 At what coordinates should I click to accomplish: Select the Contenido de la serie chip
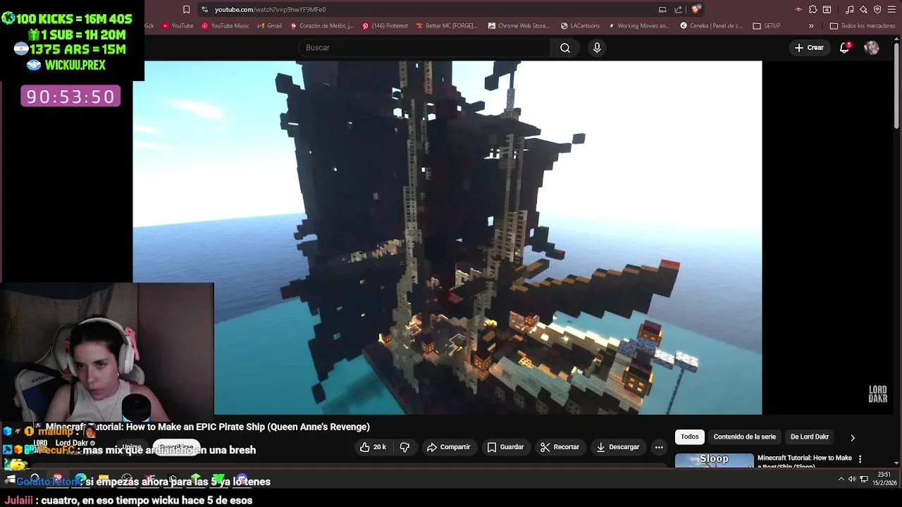tap(744, 437)
